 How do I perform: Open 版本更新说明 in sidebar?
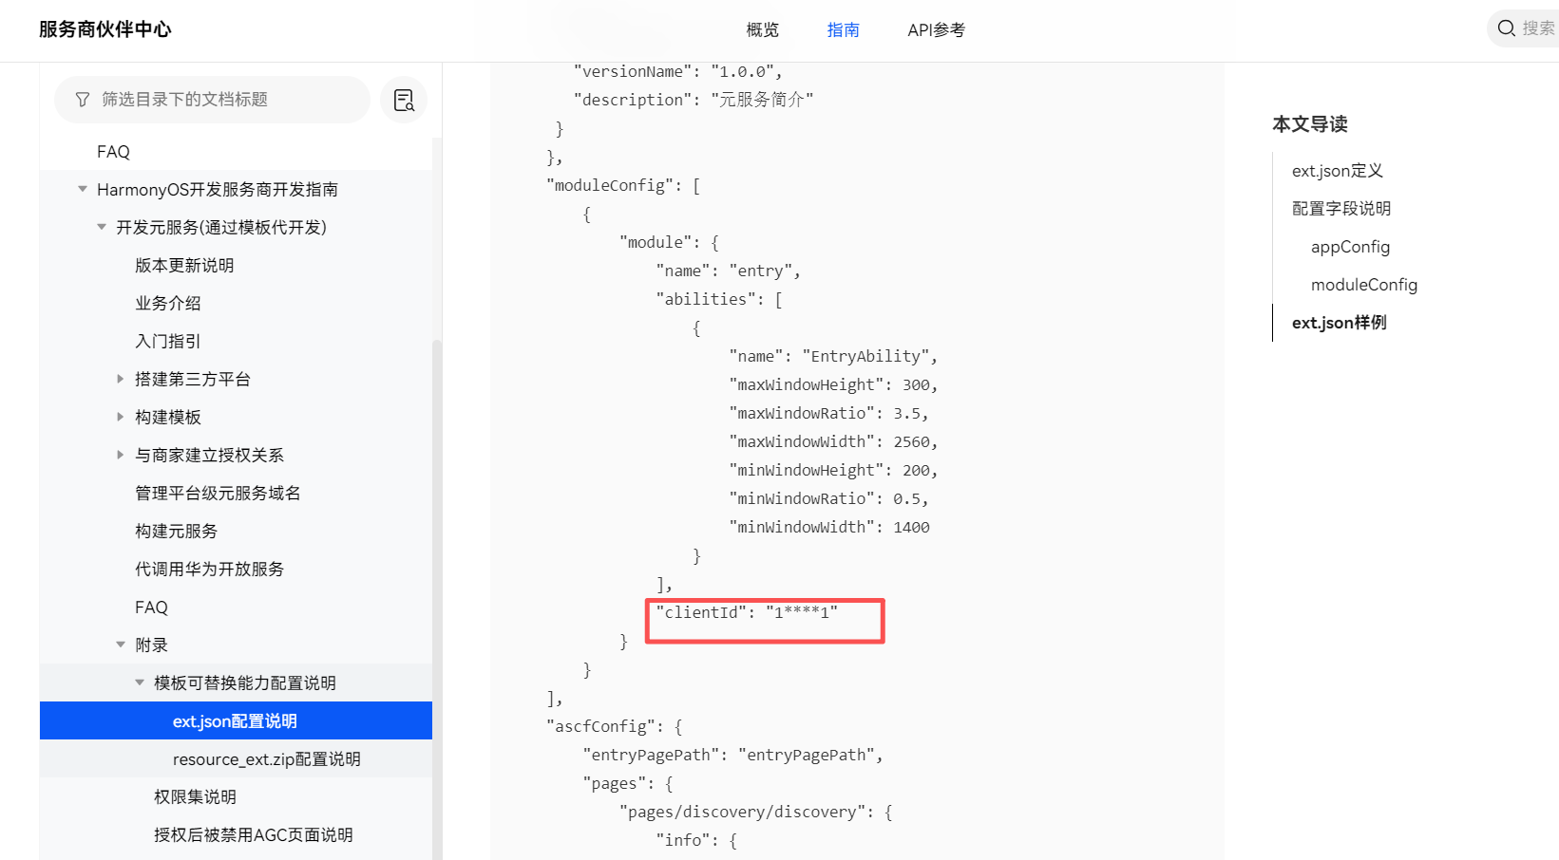point(184,266)
